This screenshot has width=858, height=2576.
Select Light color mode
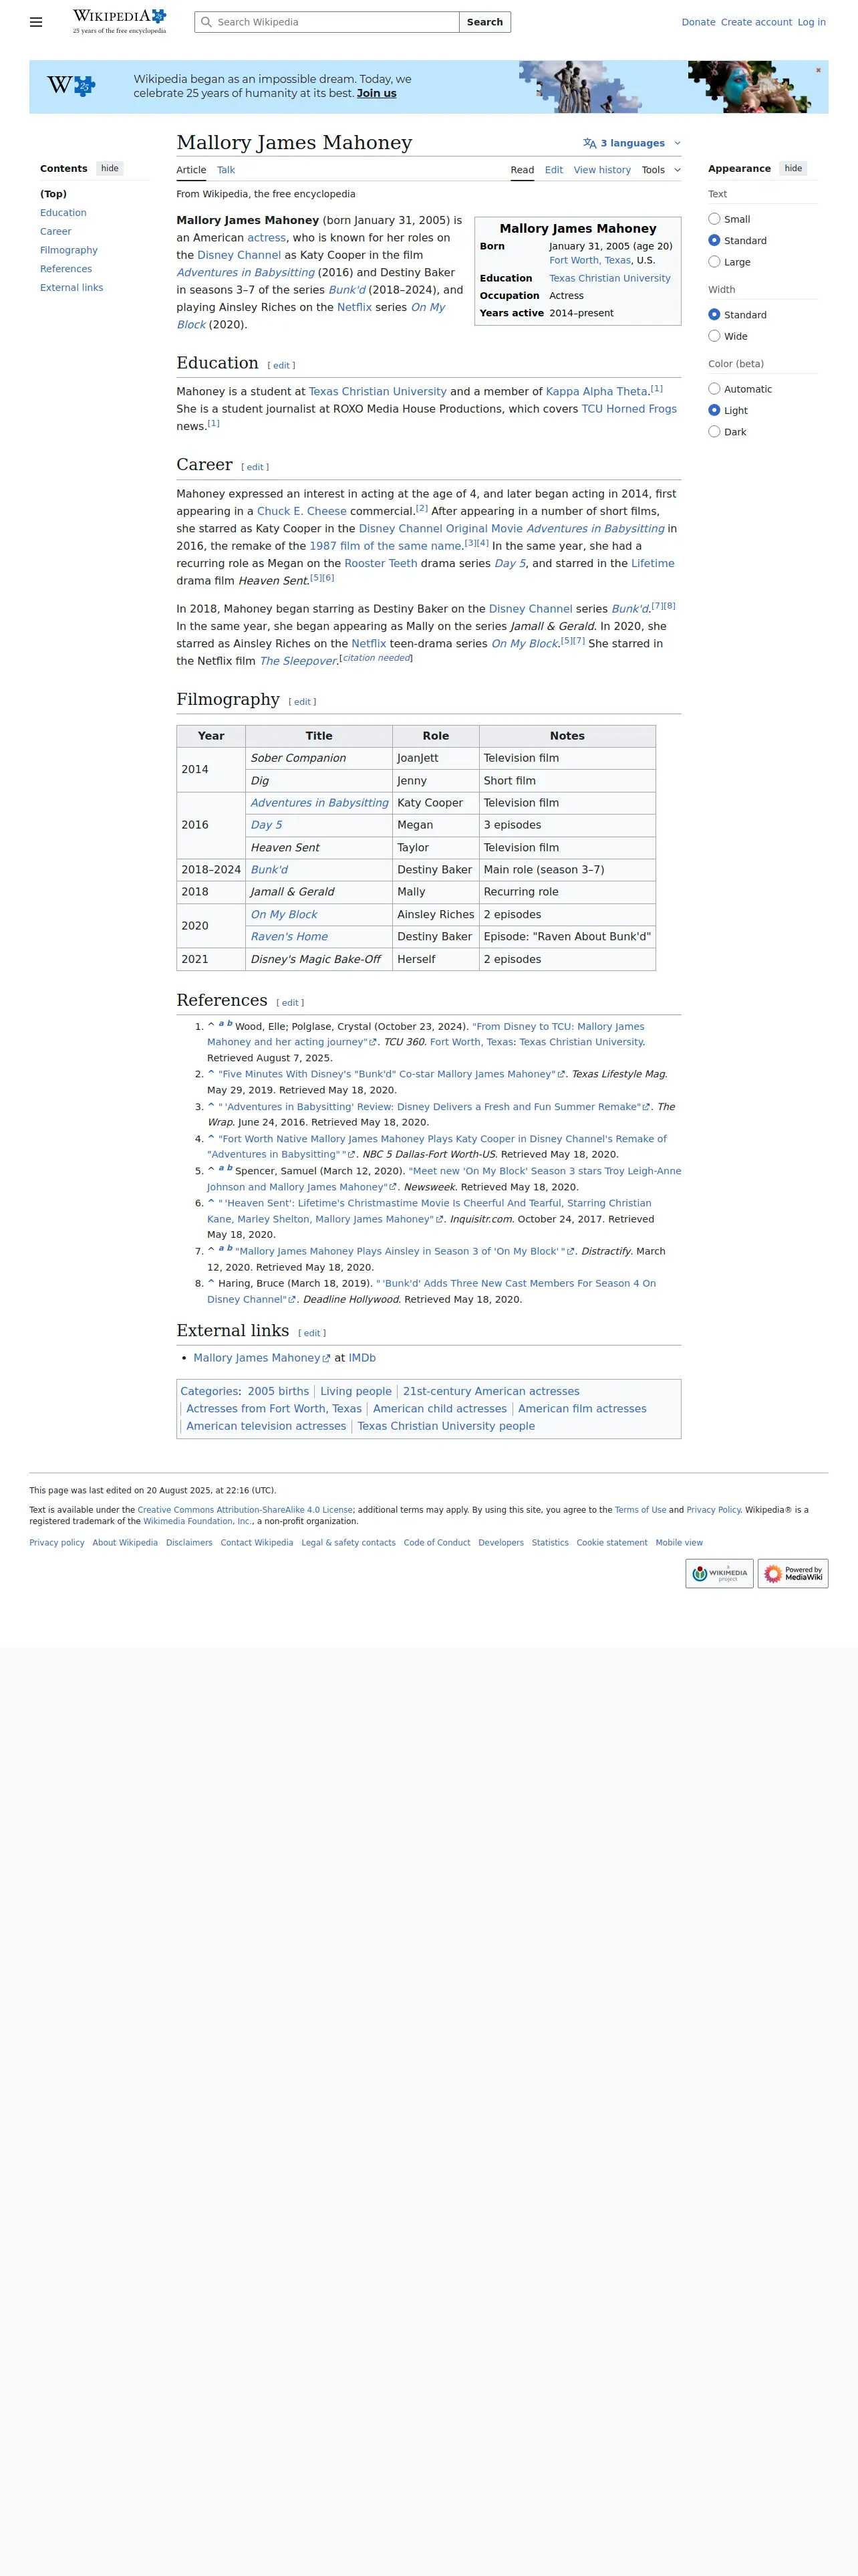[714, 410]
